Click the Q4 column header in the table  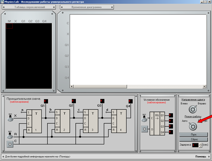pyautogui.click(x=44, y=21)
